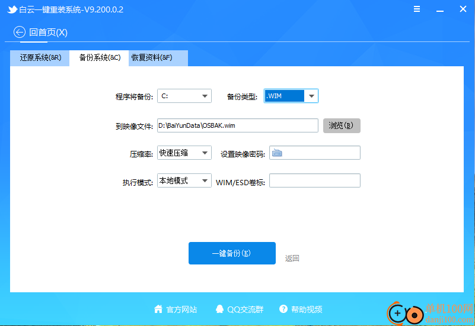Click the 返回 link
Image resolution: width=475 pixels, height=326 pixels.
click(x=292, y=259)
